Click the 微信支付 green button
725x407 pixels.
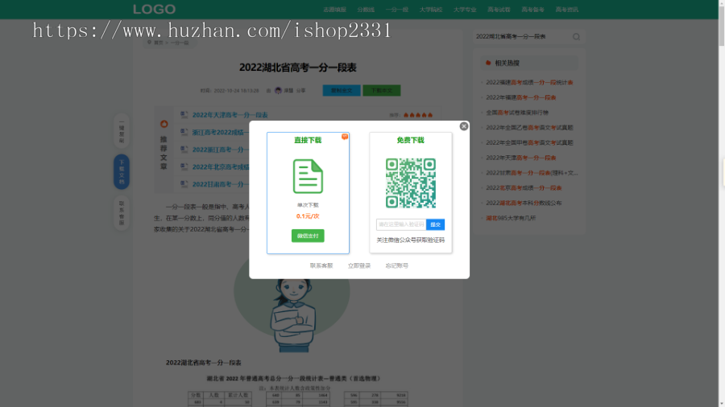(308, 236)
